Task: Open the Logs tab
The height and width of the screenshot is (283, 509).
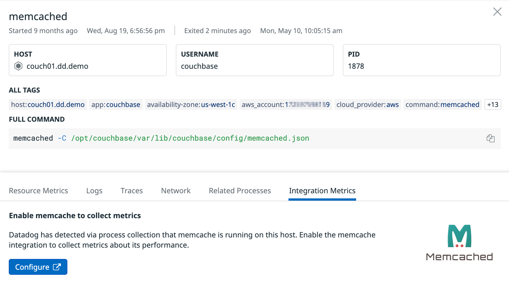Action: pyautogui.click(x=94, y=190)
